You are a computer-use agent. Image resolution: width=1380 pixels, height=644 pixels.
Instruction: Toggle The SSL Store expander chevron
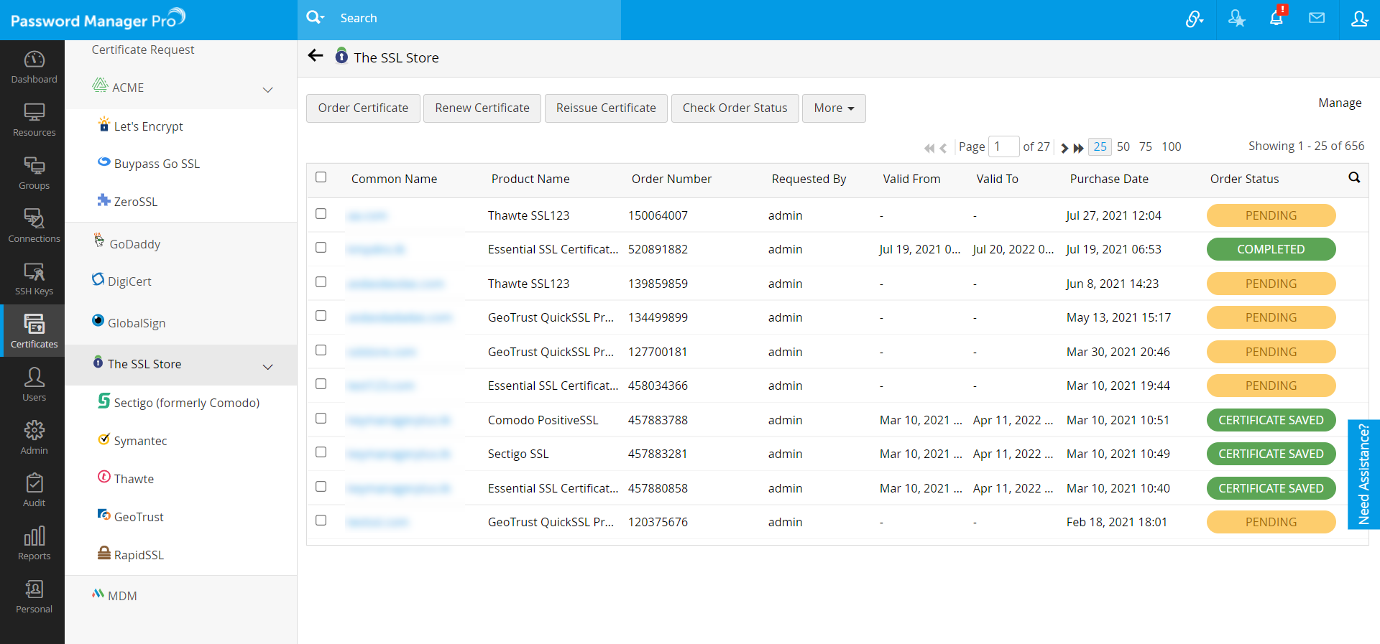point(268,367)
